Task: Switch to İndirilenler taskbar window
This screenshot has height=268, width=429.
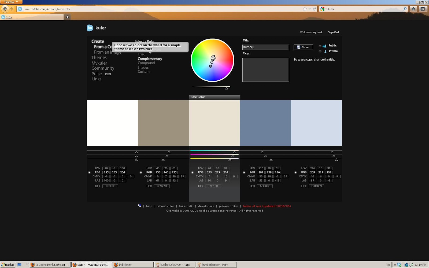Action: tap(133, 265)
